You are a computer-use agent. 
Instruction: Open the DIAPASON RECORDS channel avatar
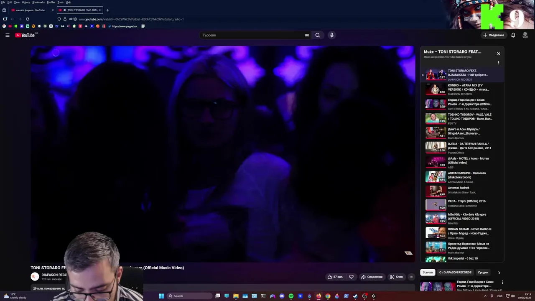coord(35,276)
